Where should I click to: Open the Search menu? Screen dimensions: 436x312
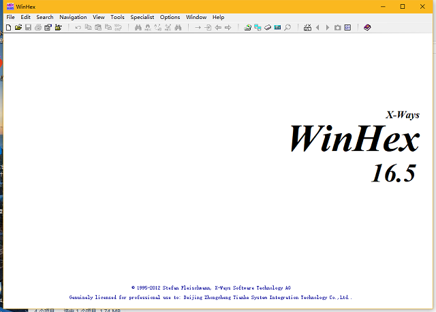[45, 17]
